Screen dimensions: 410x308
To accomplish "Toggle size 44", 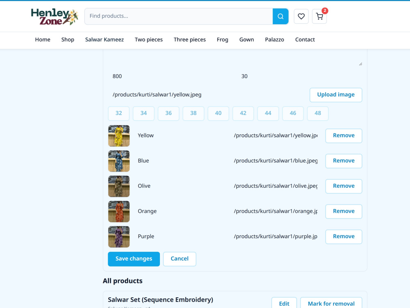I will tap(268, 113).
